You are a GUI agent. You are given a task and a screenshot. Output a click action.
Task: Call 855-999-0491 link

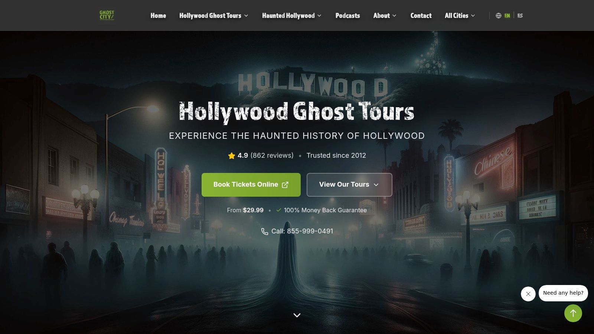pyautogui.click(x=302, y=231)
